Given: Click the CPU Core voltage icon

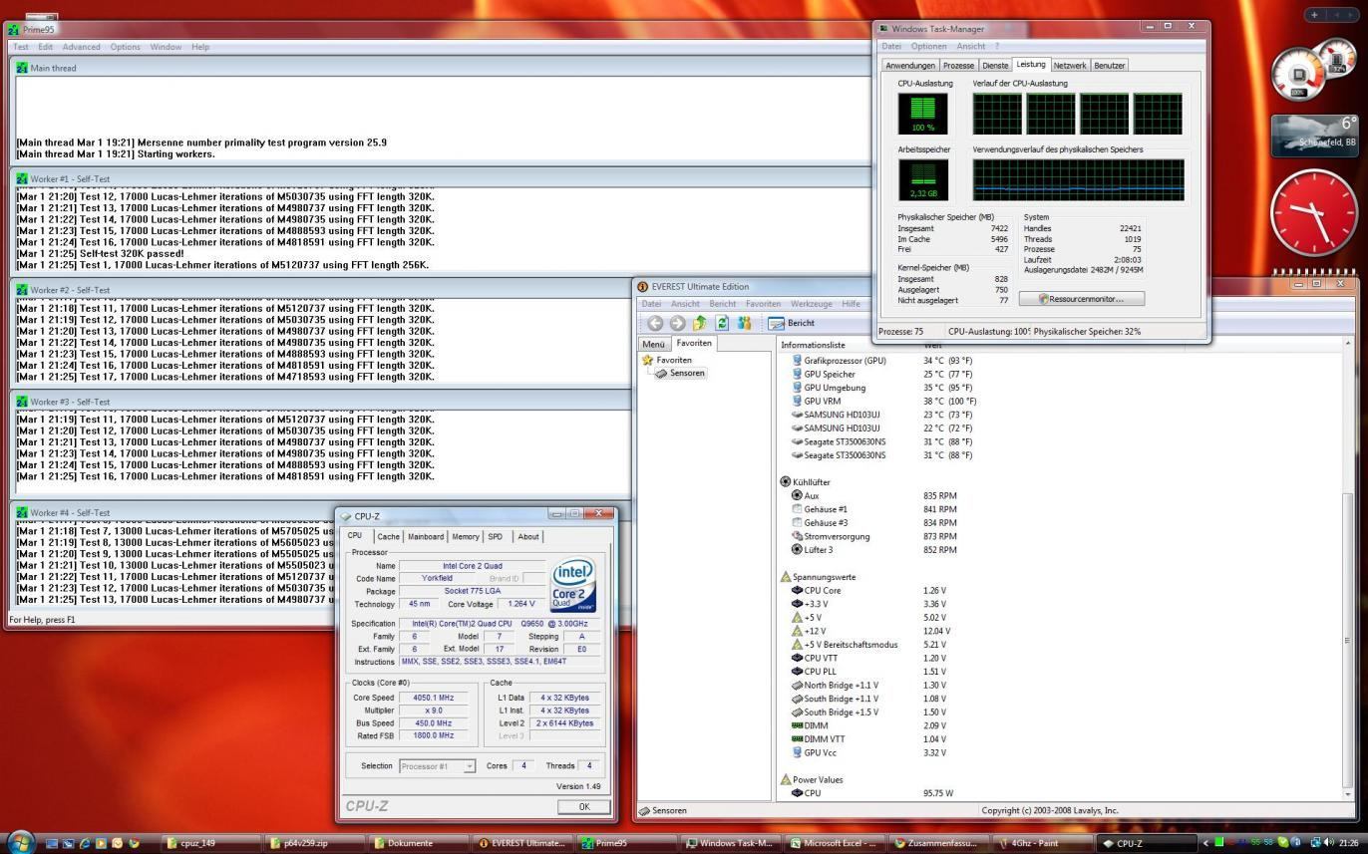Looking at the screenshot, I should point(797,590).
